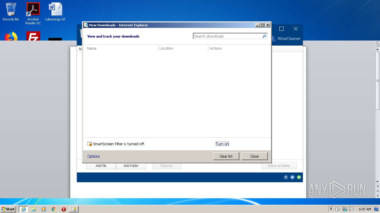
Task: Click the Remove button in Wise Force Deleter
Action: coord(167,166)
